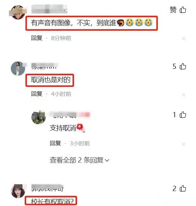Open the blurred username of the first commenter
This screenshot has height=206, width=196.
tap(49, 9)
